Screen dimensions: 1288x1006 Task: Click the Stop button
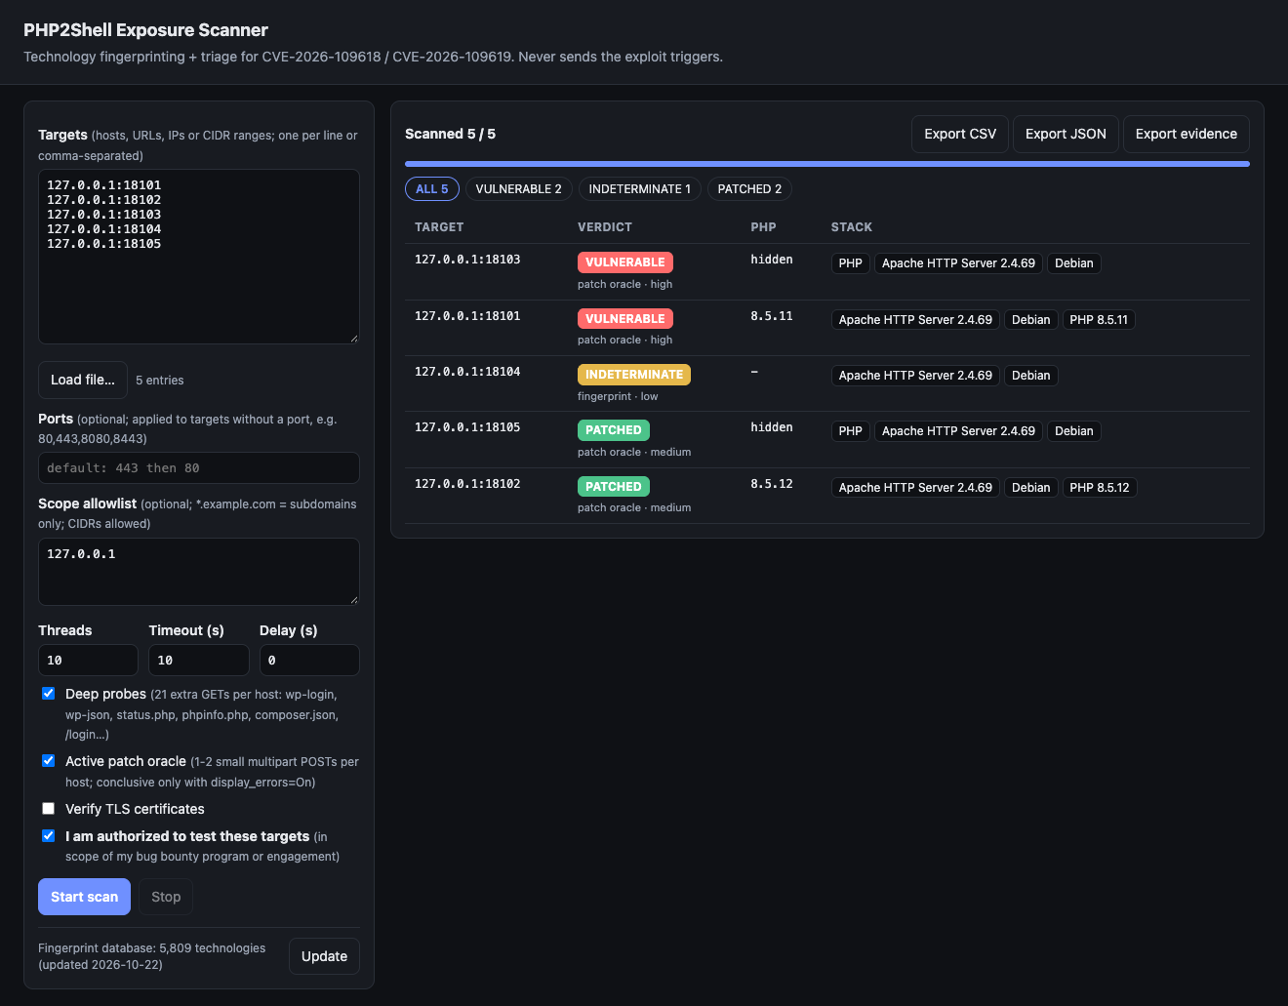pos(166,897)
